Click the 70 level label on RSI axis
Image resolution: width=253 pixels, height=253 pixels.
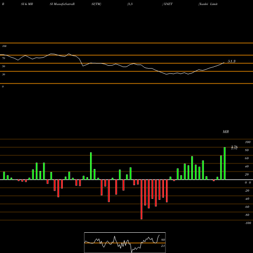pyautogui.click(x=4, y=58)
